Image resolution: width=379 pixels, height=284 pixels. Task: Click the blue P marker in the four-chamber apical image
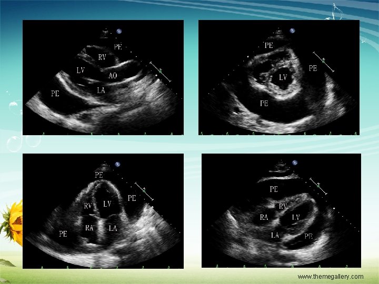(117, 164)
